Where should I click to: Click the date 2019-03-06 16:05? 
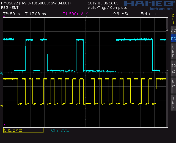103,3
